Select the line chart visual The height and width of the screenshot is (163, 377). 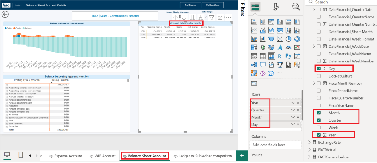254,30
